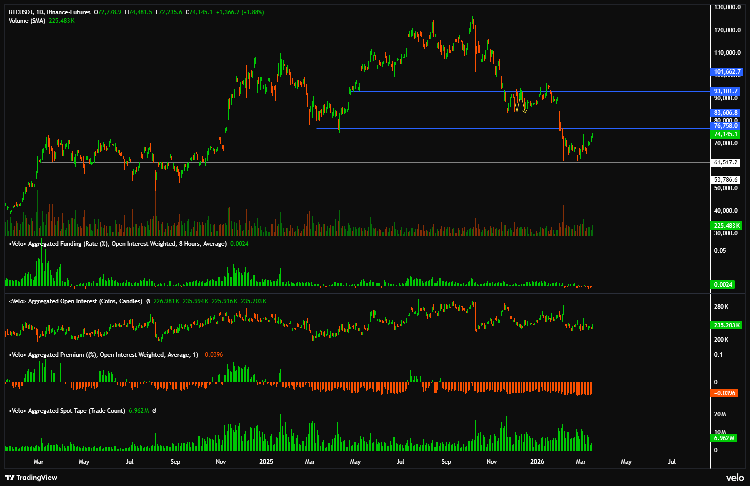Screen dimensions: 750x486
Task: Click the green 225.483K volume axis label
Action: [727, 226]
